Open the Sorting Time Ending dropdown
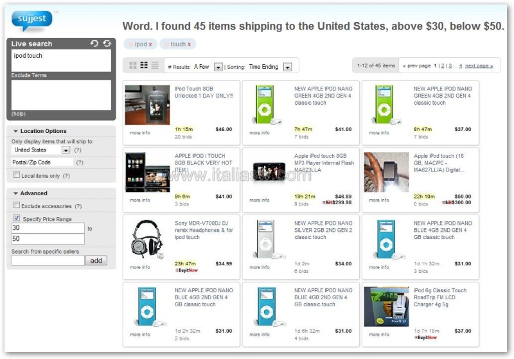This screenshot has height=359, width=514. click(287, 67)
